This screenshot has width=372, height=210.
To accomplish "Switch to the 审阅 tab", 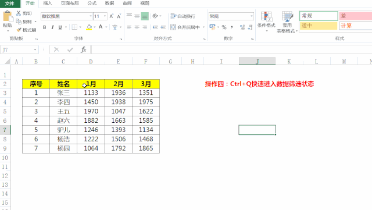I will (127, 3).
